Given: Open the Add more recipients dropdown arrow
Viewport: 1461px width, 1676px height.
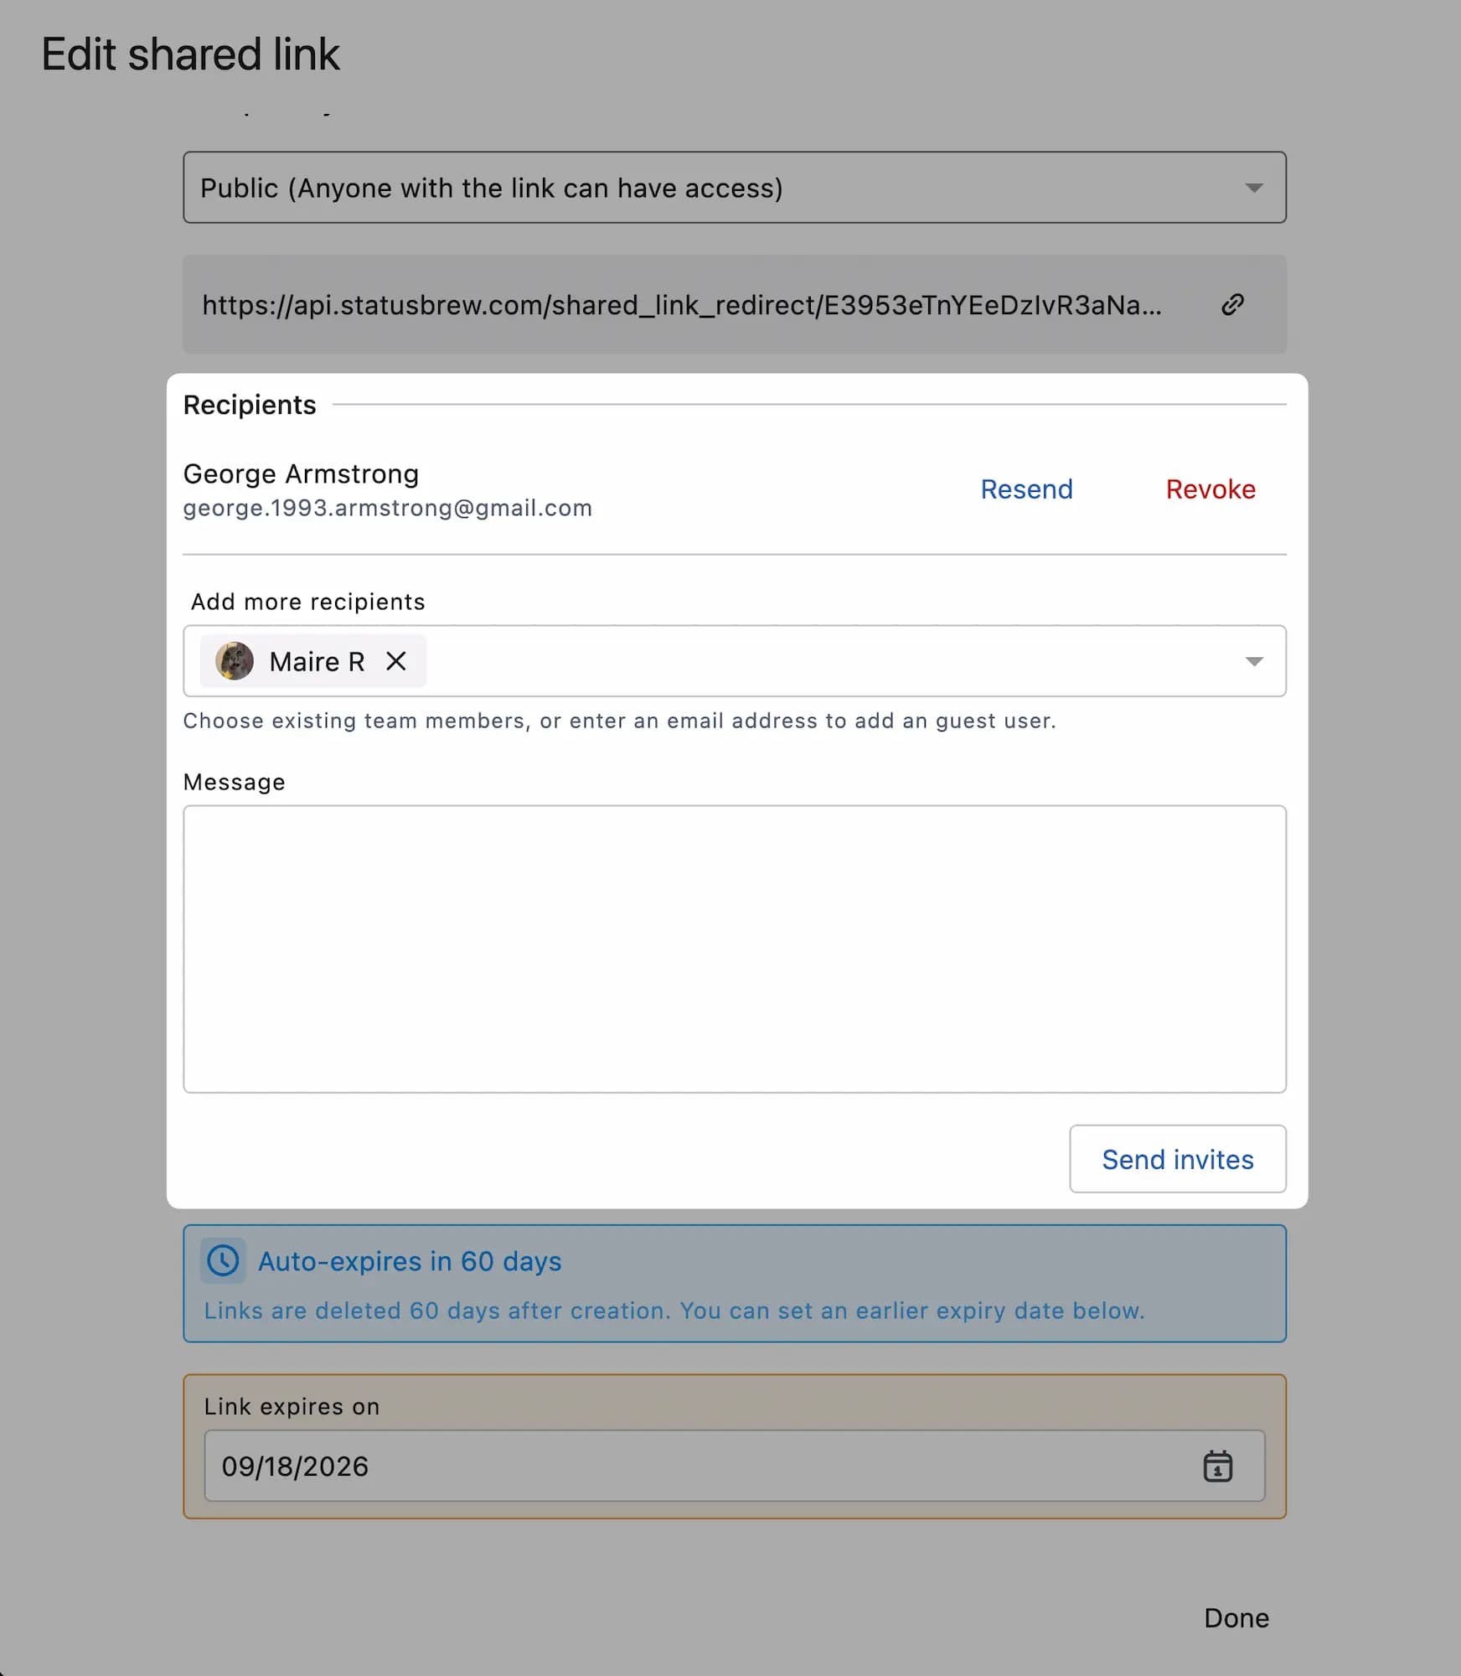Looking at the screenshot, I should [x=1253, y=661].
